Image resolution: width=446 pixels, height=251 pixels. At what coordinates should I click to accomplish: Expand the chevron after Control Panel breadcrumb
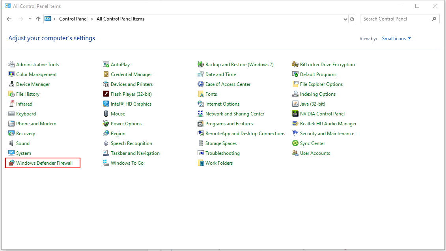[92, 19]
